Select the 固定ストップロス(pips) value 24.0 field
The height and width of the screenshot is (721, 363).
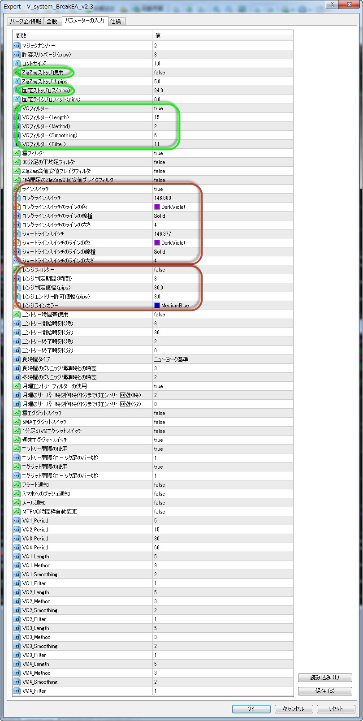point(223,91)
